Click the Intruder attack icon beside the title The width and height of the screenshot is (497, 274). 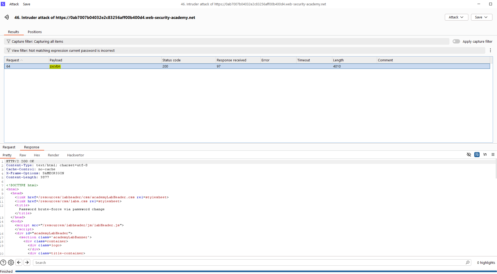(7, 17)
